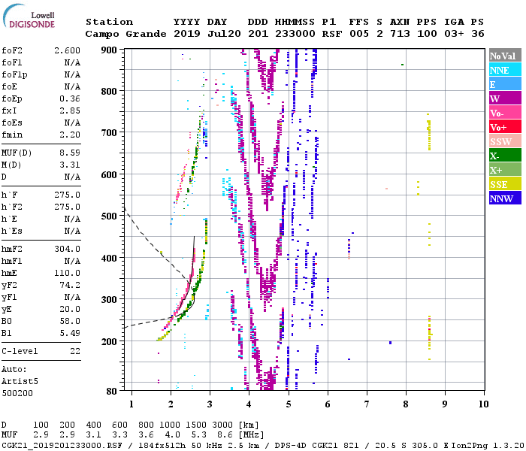Click the hmF2 value 304.0
The image size is (526, 451).
[x=68, y=249]
